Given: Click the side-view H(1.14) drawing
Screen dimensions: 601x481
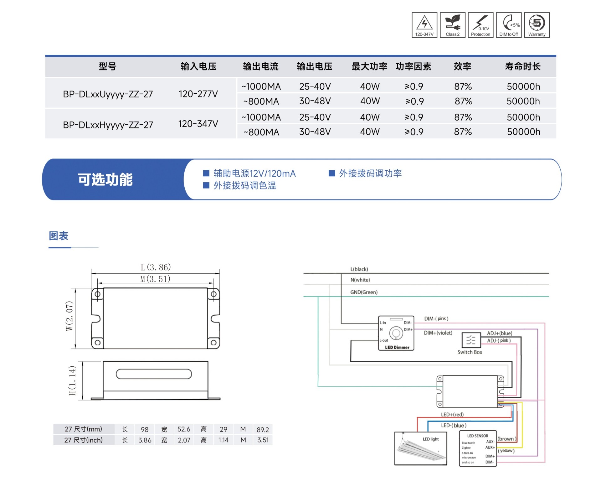Looking at the screenshot, I should [x=155, y=380].
